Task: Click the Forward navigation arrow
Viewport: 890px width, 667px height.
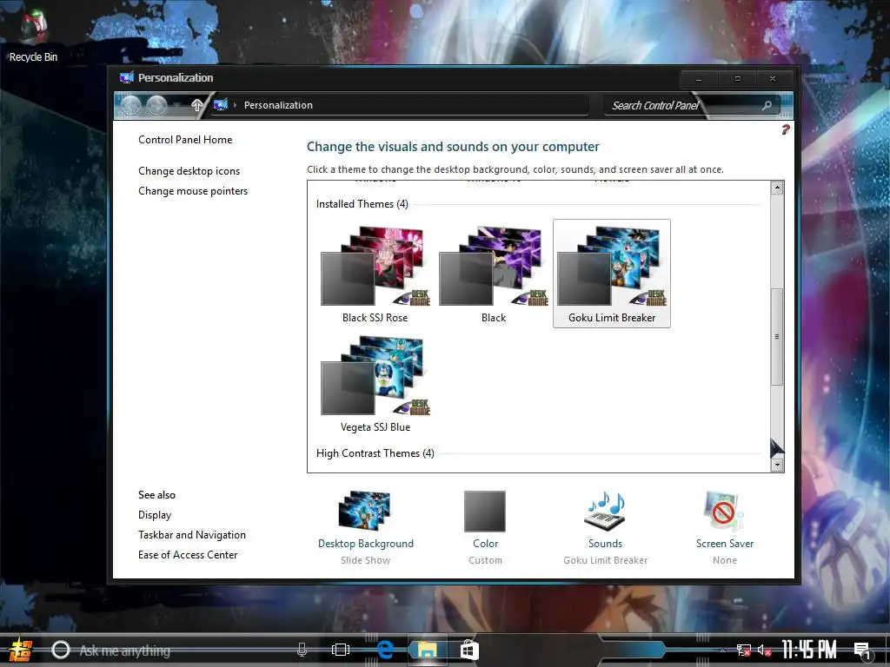Action: (x=156, y=105)
